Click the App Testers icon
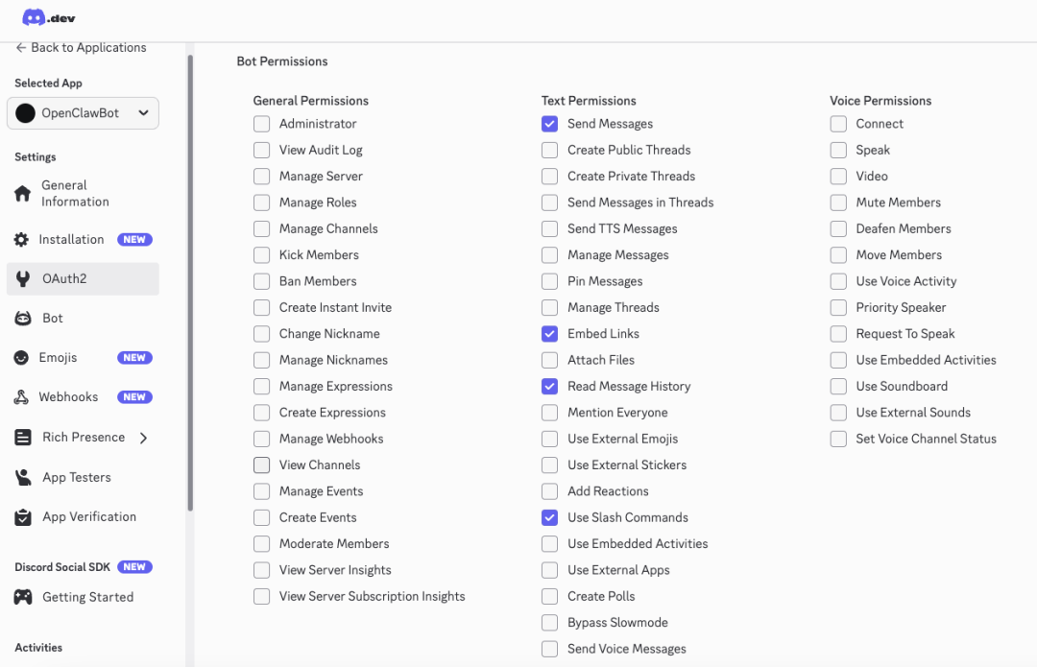The image size is (1037, 667). pyautogui.click(x=22, y=477)
